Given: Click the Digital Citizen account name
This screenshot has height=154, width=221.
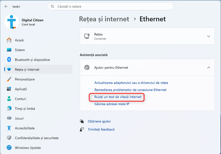Looking at the screenshot, I should coord(32,20).
